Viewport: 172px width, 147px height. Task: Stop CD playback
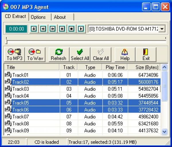(x=71, y=29)
